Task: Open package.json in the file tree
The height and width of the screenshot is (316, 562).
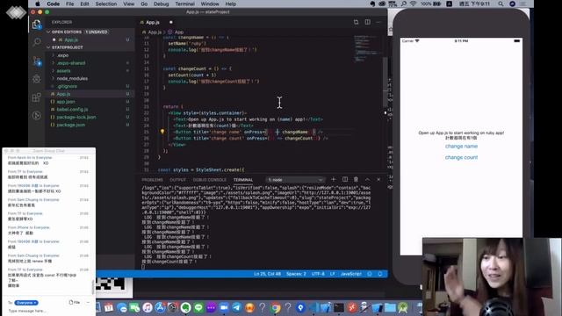Action: point(90,125)
